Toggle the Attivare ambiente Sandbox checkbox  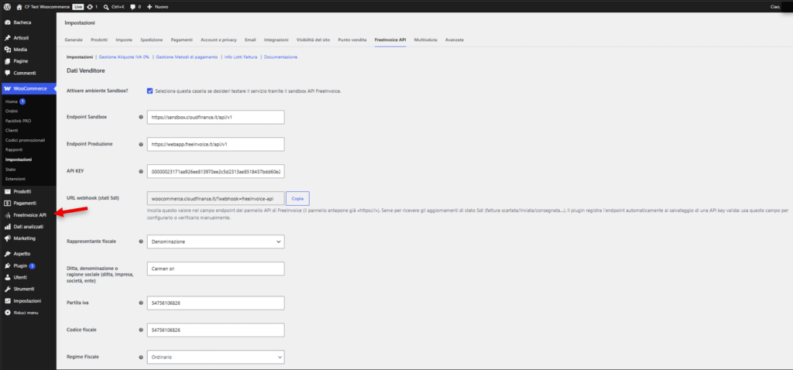[149, 91]
